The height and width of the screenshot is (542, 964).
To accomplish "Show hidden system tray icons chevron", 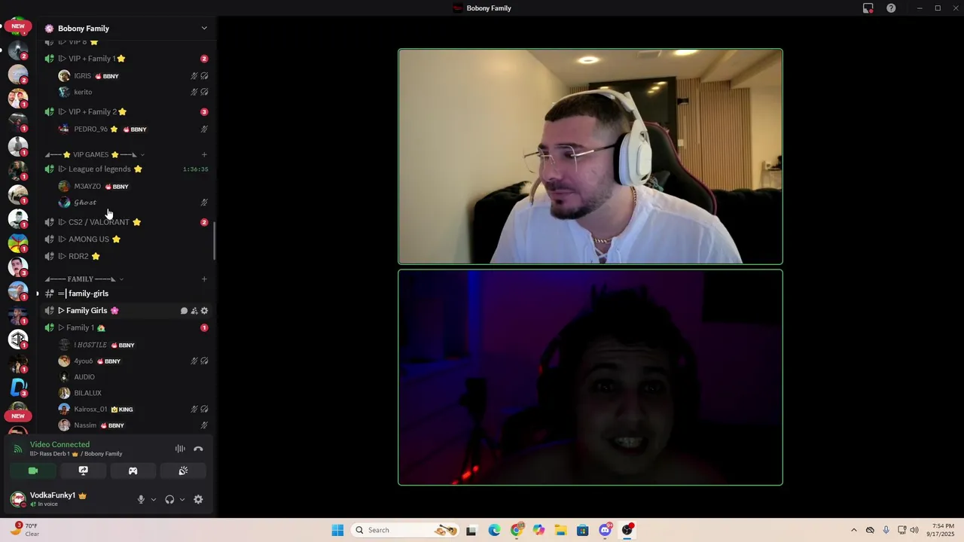I will click(x=853, y=530).
